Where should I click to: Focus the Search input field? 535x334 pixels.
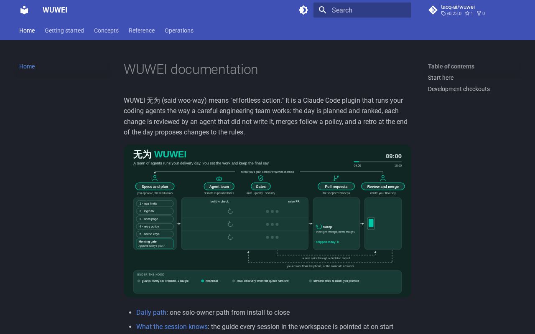click(362, 10)
